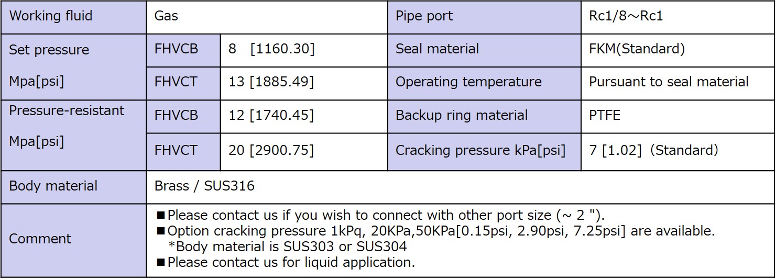Select the "8 [1160.30]" set pressure value
Viewport: 776px width, 280px height.
271,49
